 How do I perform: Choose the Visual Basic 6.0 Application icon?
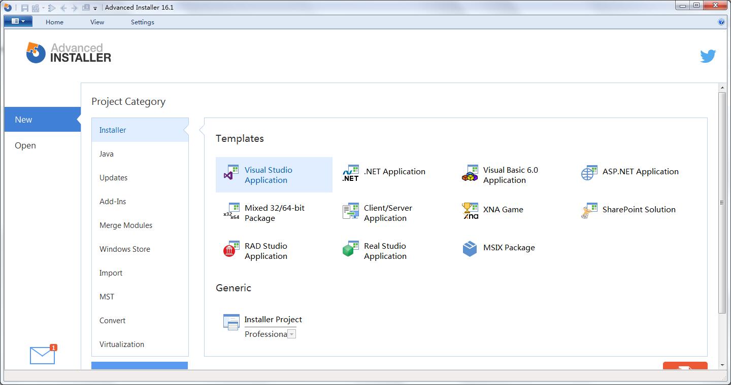(470, 173)
